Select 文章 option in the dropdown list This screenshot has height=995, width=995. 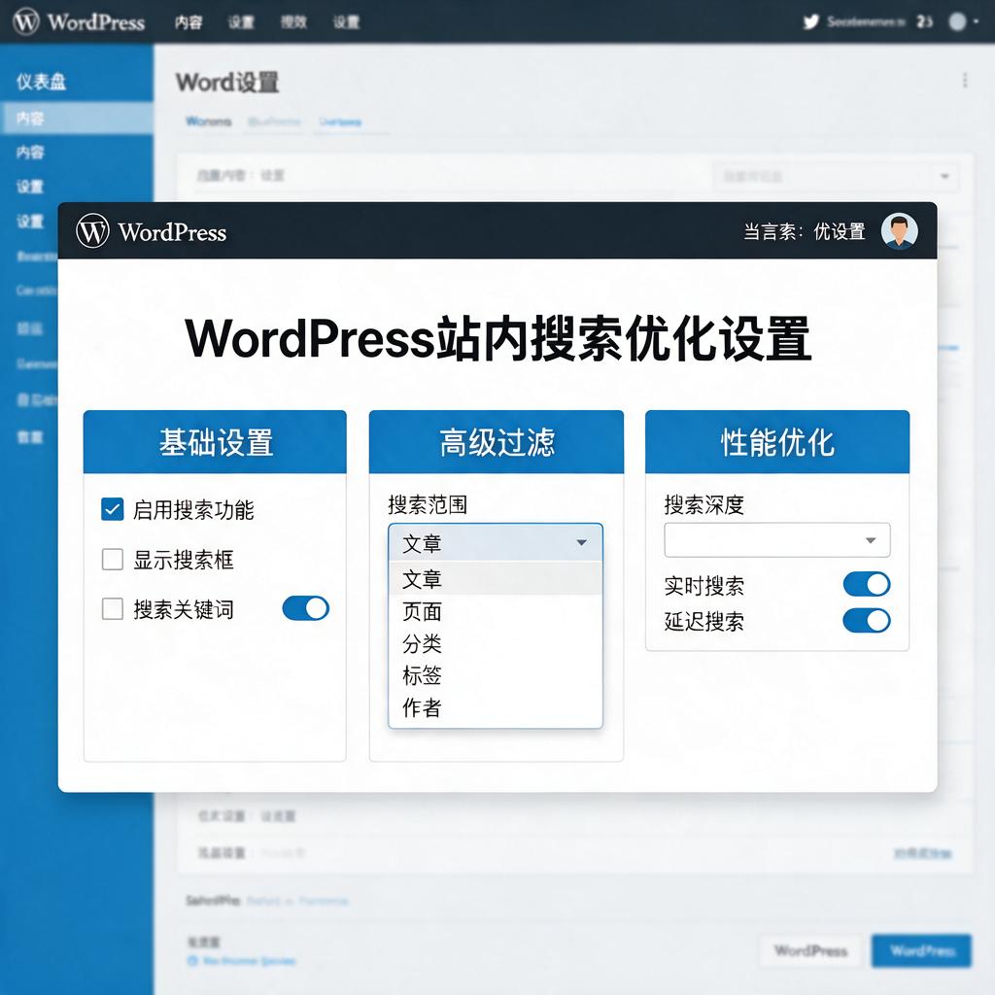tap(495, 579)
